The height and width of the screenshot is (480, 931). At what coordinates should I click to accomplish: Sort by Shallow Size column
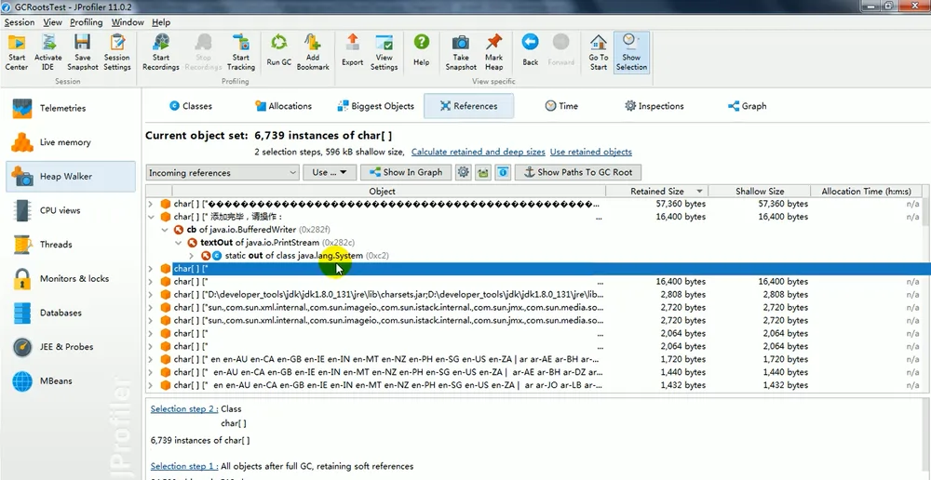click(760, 191)
